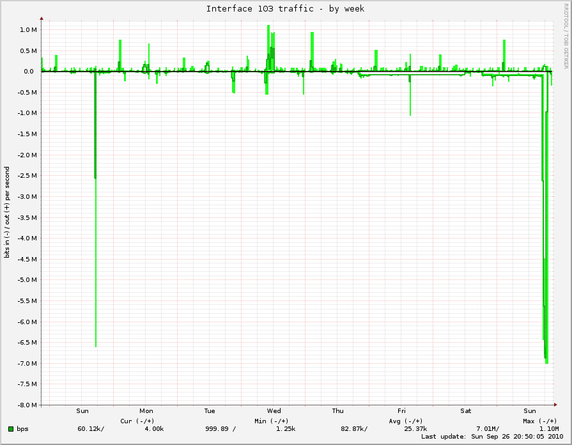Click the minimum outbound value '1.25k'
Viewport: 572px width, 445px height.
coord(286,429)
